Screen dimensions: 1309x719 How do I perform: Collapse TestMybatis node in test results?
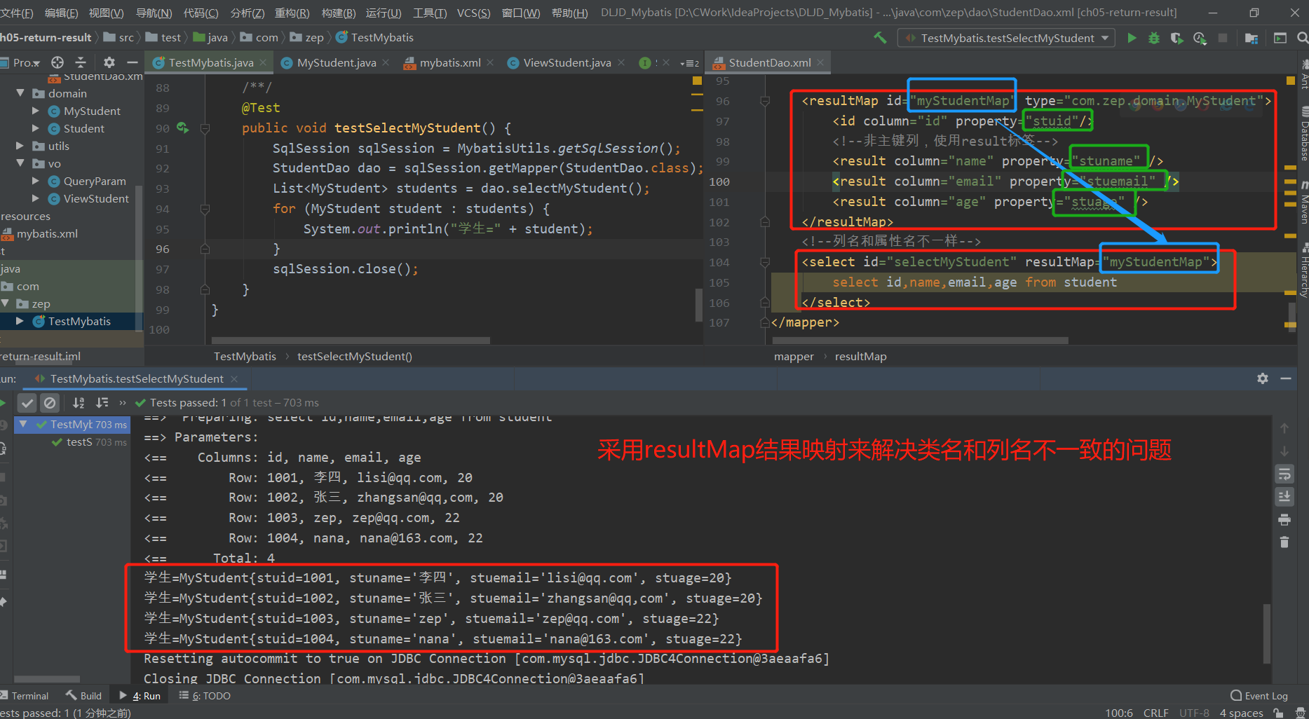tap(23, 424)
